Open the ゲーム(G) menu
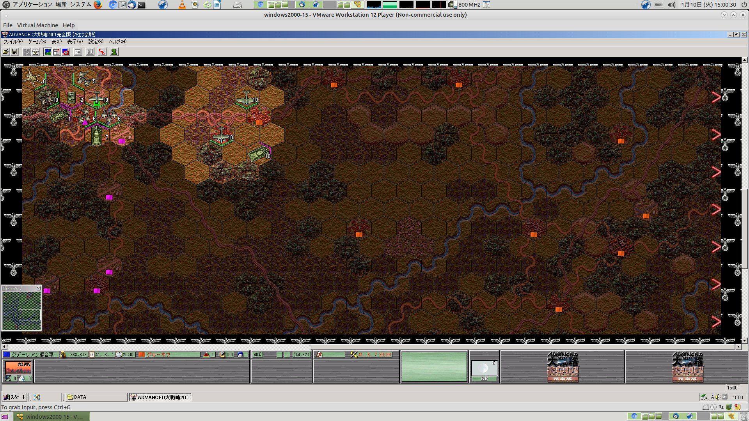This screenshot has width=749, height=421. (x=37, y=42)
